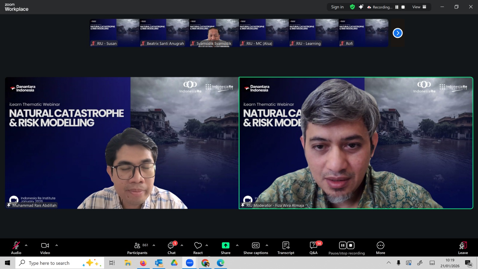Expand the share options arrow
478x269 pixels.
click(x=237, y=245)
